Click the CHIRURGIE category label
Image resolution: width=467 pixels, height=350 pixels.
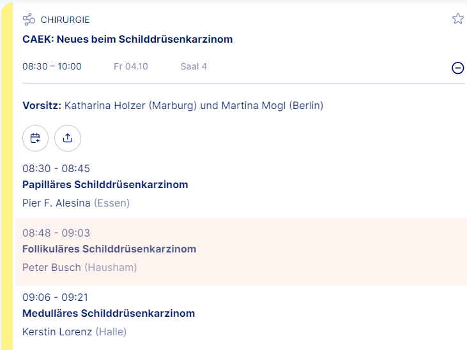click(65, 20)
